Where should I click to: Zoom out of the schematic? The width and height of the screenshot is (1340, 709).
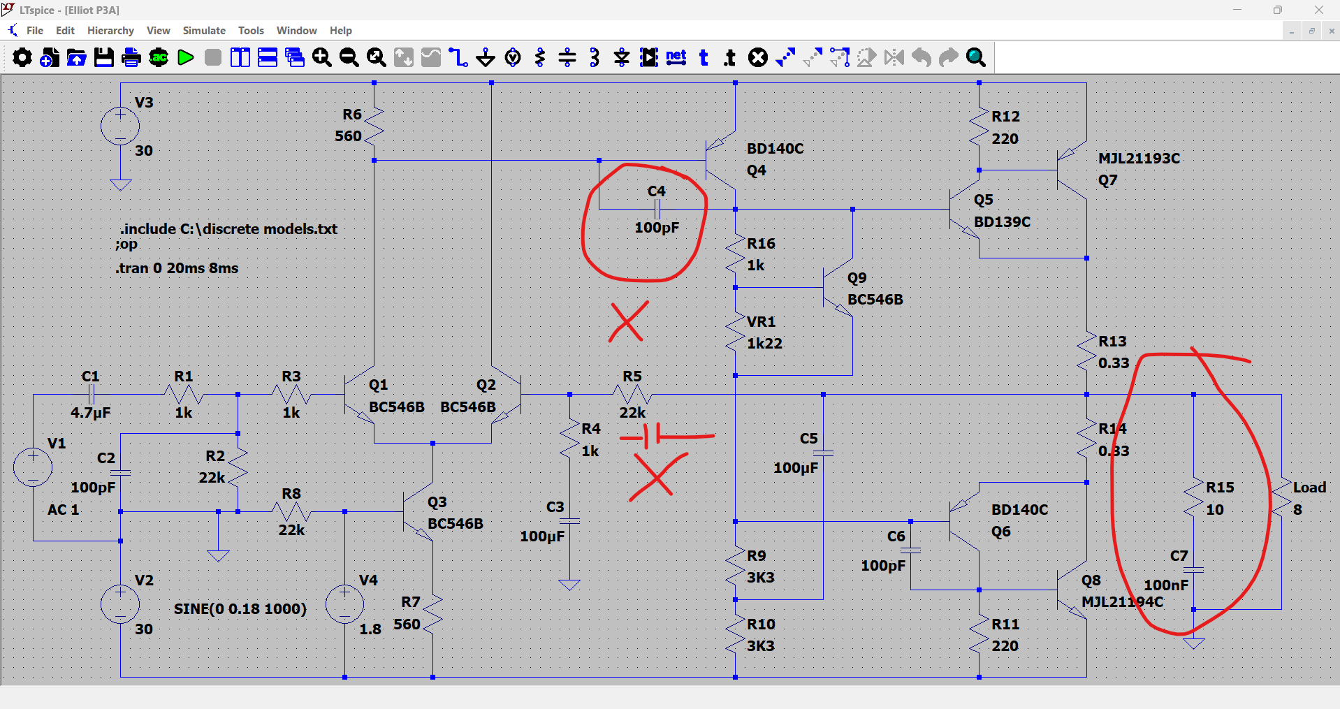(x=349, y=57)
